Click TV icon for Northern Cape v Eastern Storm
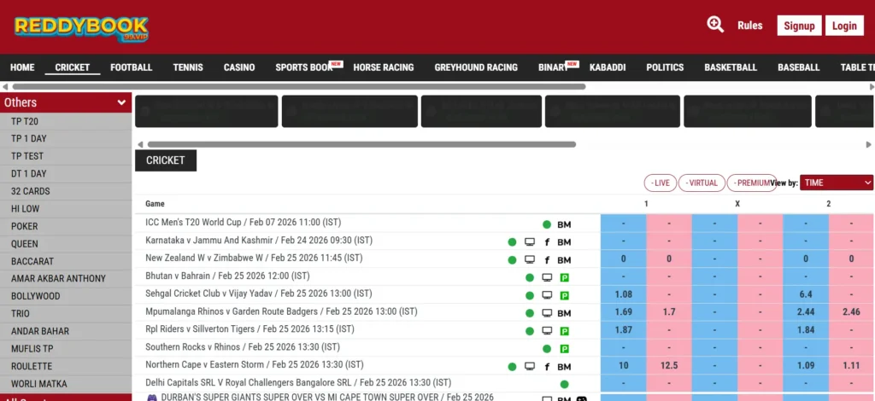875x401 pixels. pos(530,367)
